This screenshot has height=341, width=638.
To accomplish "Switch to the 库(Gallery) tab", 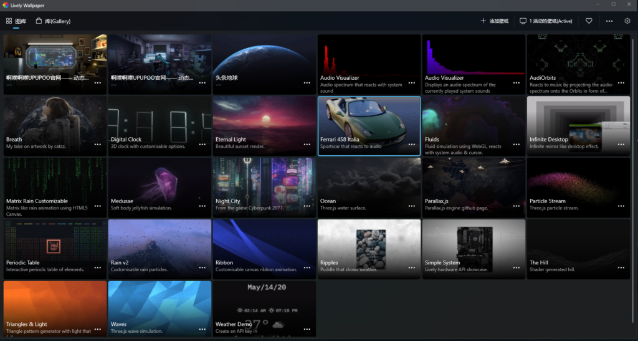I will [x=54, y=21].
